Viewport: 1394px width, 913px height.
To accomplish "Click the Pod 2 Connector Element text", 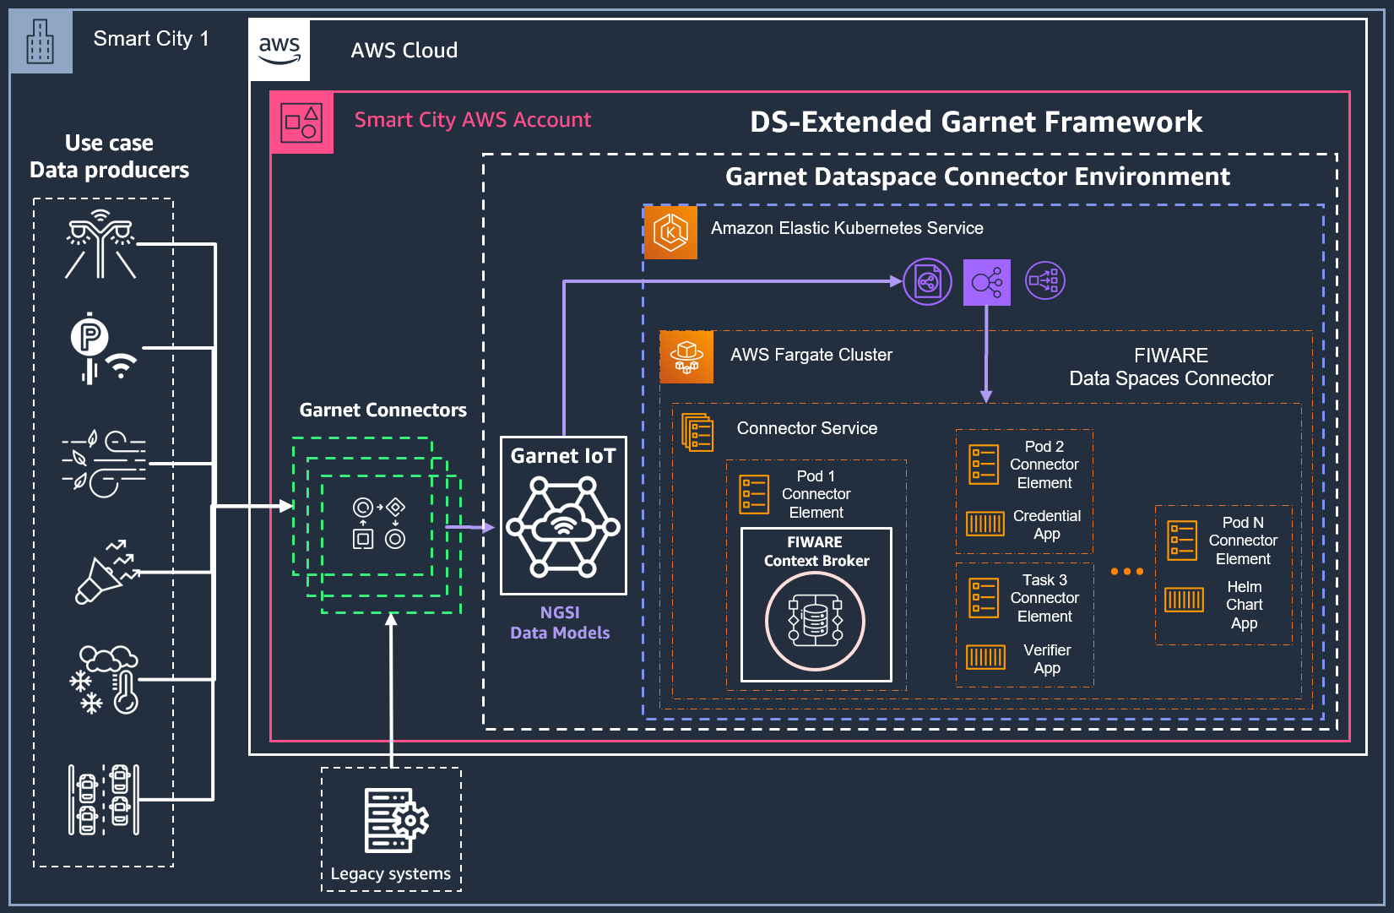I will point(1044,465).
